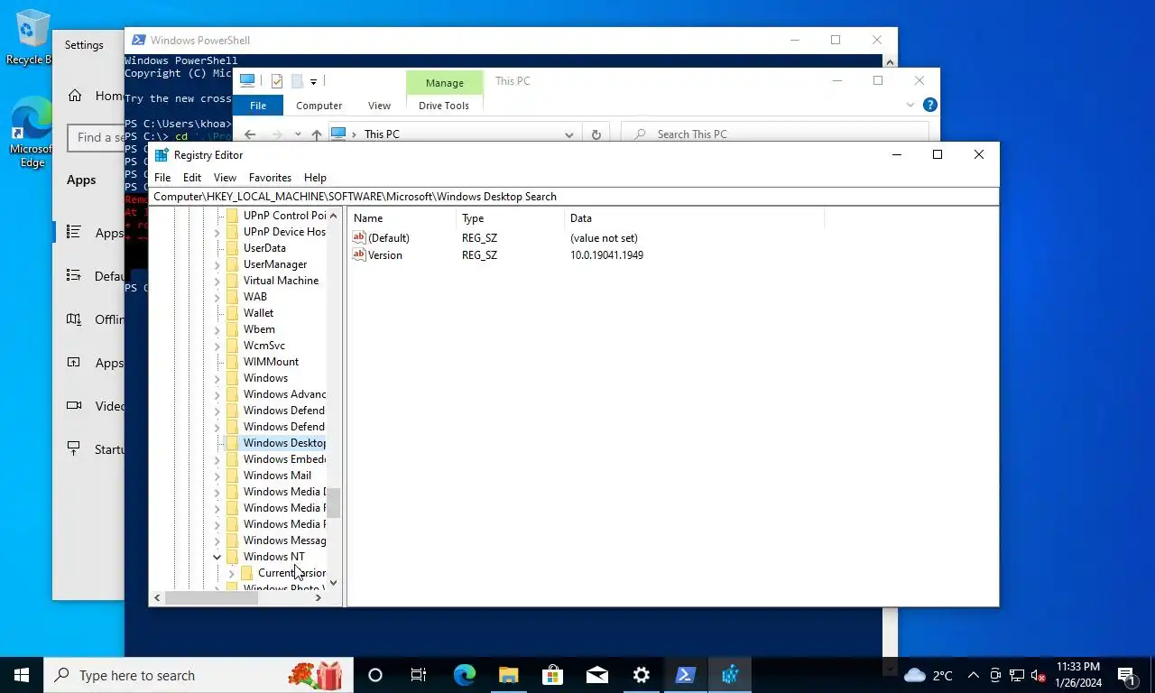Open the Windows Start menu

point(22,675)
